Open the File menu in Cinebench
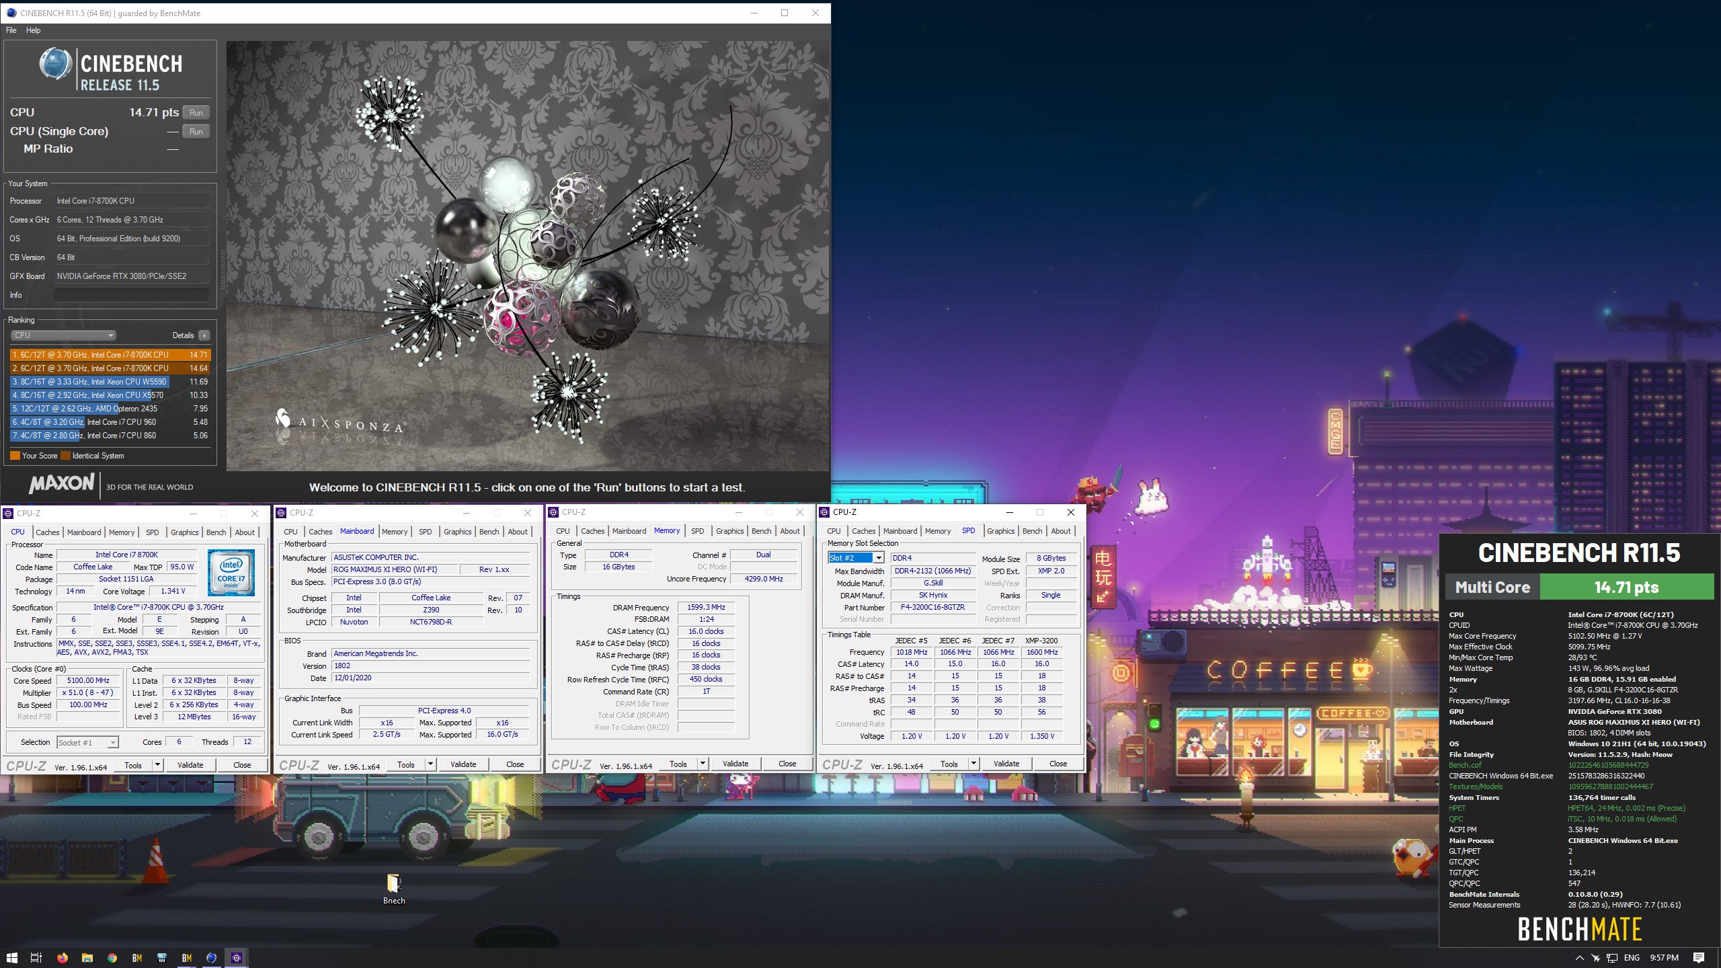This screenshot has width=1721, height=968. pyautogui.click(x=11, y=30)
